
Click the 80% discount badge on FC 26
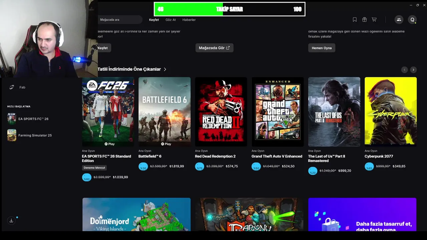tap(86, 177)
